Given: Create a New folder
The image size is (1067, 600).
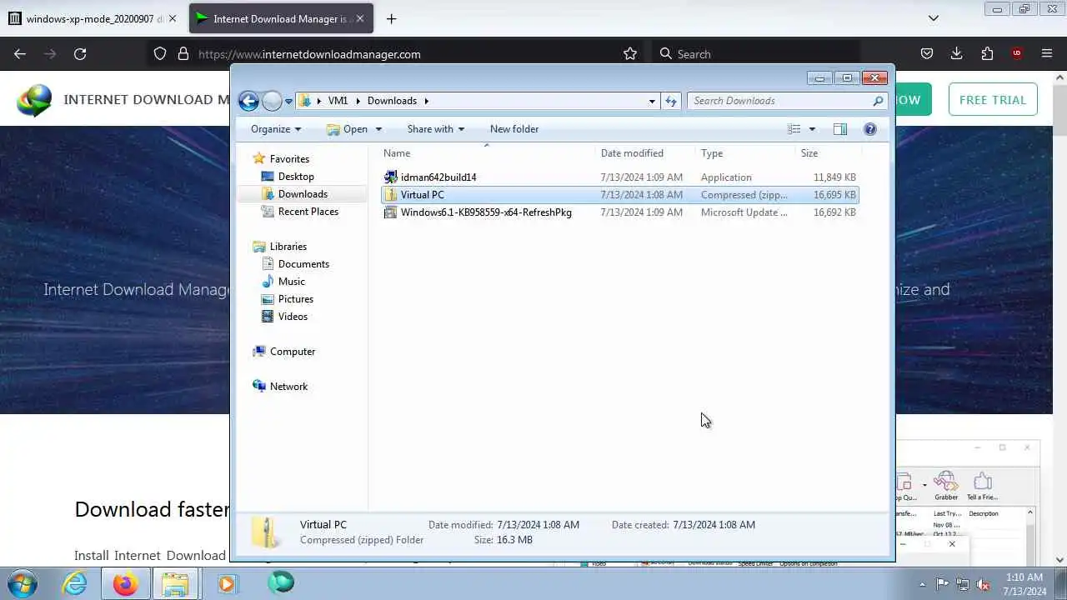Looking at the screenshot, I should pos(514,129).
